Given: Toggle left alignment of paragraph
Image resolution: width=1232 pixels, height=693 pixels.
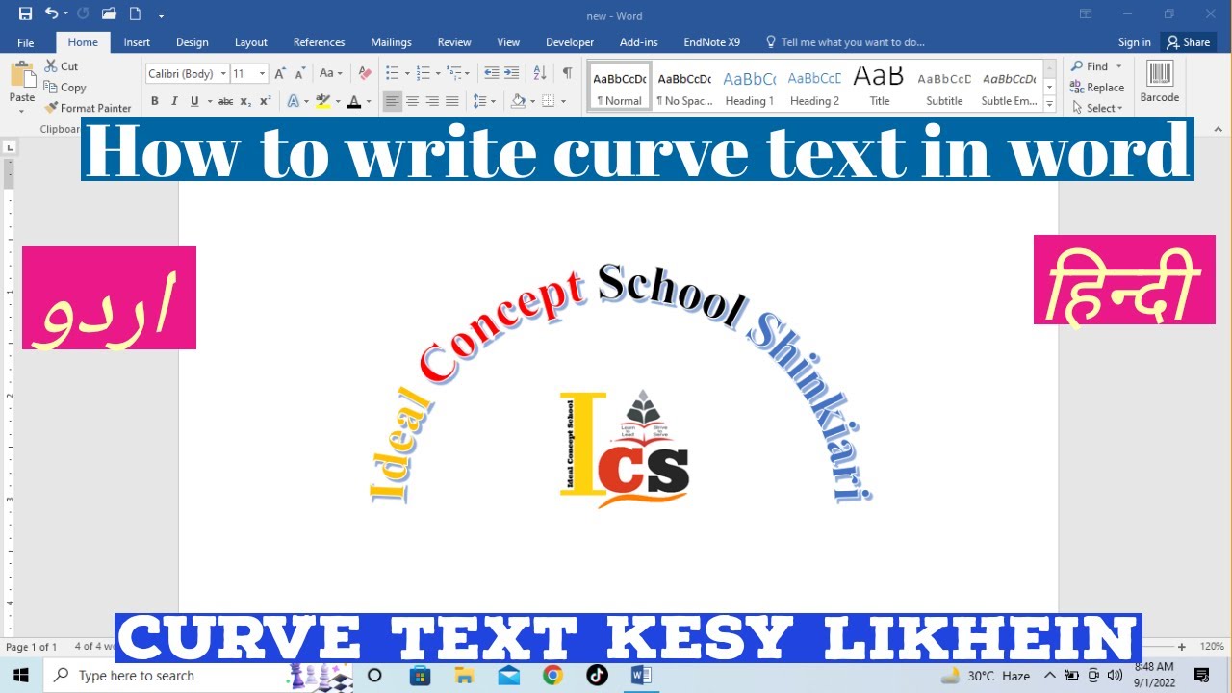Looking at the screenshot, I should [392, 101].
